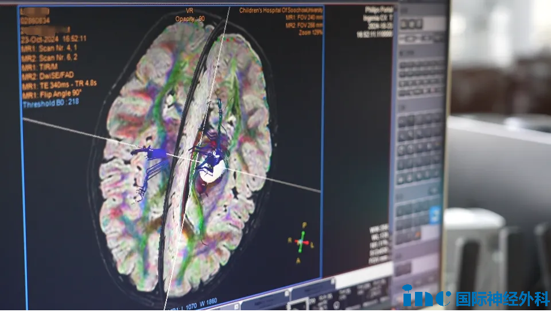551x316 pixels.
Task: Click first button in top-right toolbar row
Action: pos(405,24)
